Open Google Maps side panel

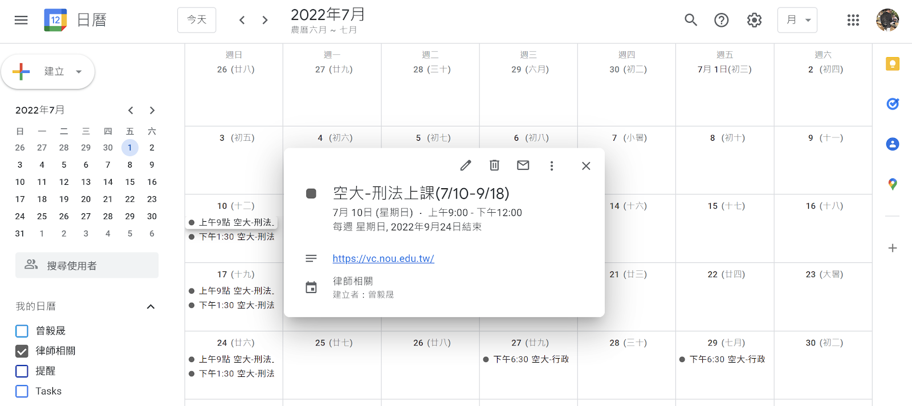point(893,184)
